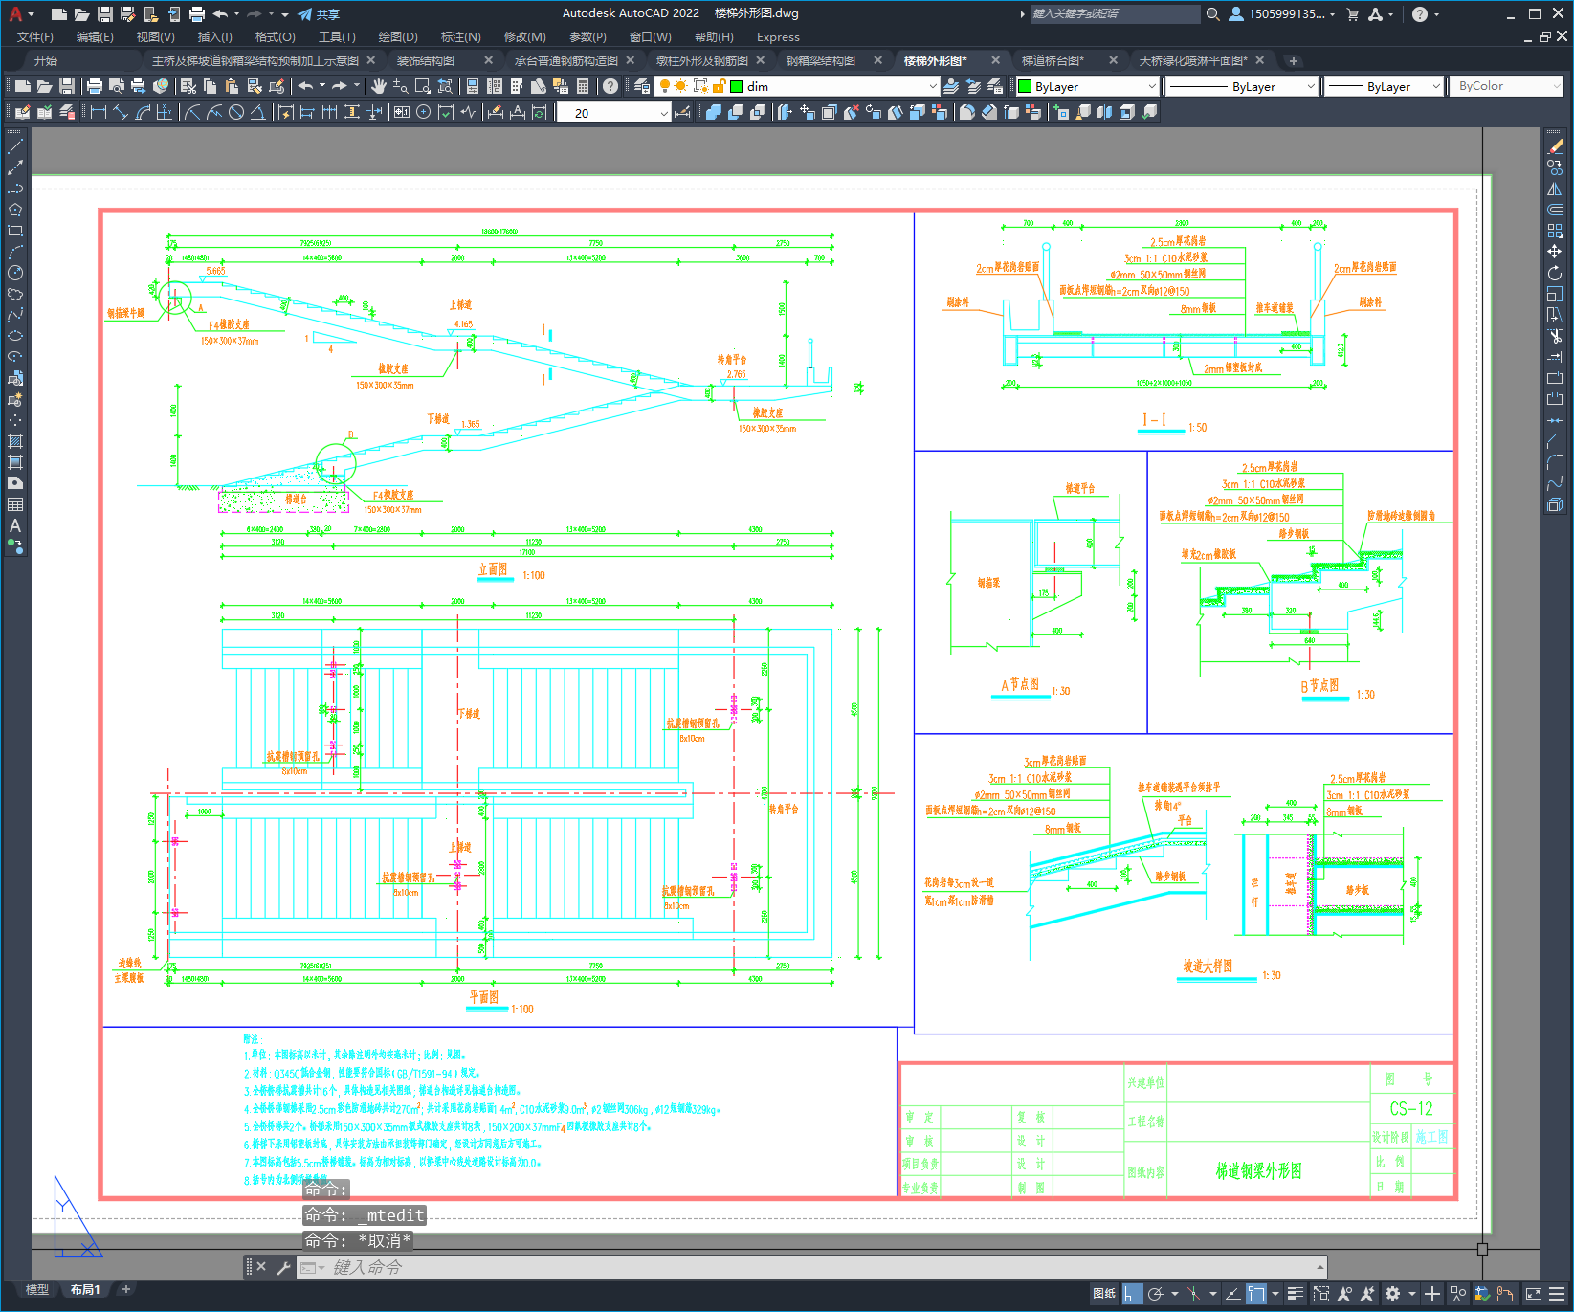Select the Line draw tool
This screenshot has height=1312, width=1574.
(15, 146)
